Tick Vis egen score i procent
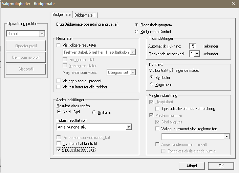 [59, 81]
